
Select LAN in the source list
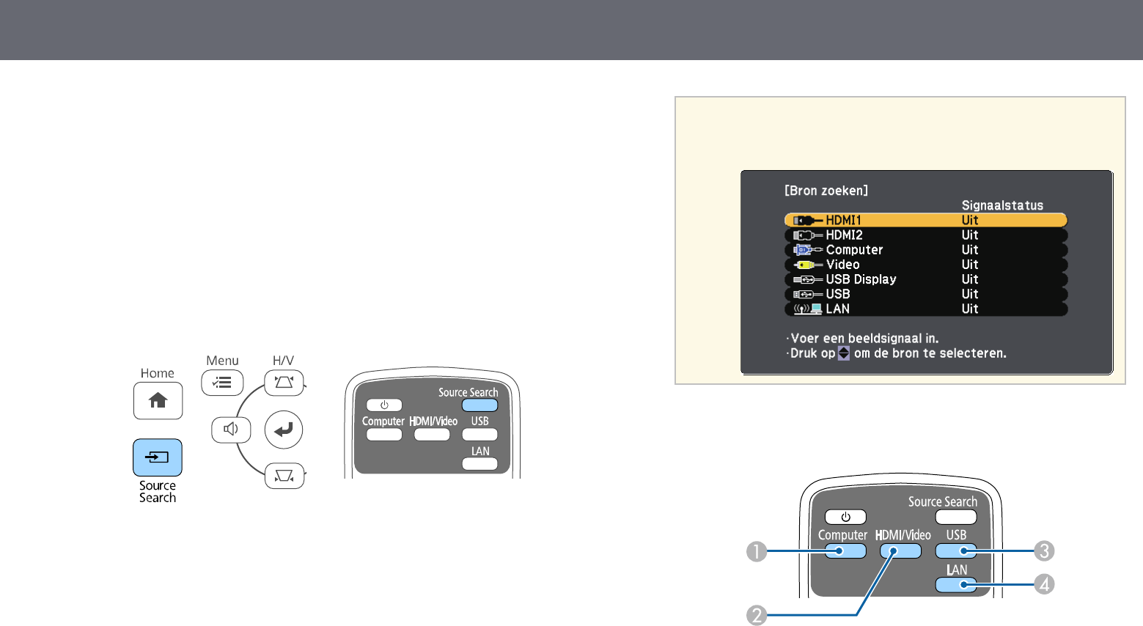coord(926,309)
